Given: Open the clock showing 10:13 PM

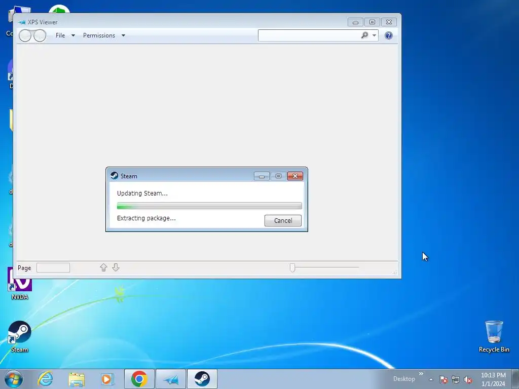Looking at the screenshot, I should [493, 379].
